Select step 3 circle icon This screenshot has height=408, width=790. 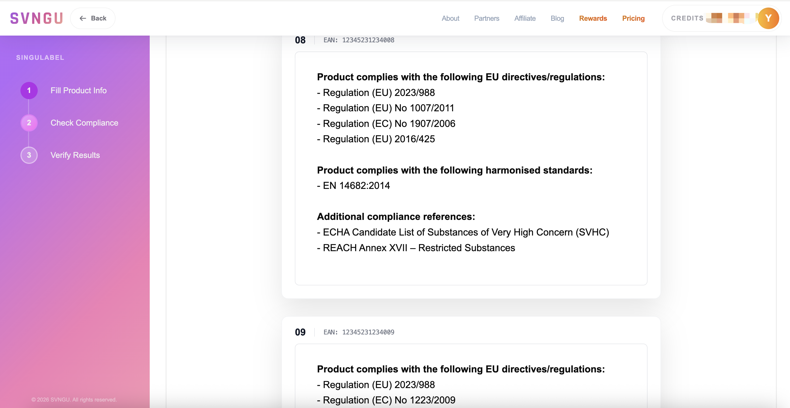[29, 155]
